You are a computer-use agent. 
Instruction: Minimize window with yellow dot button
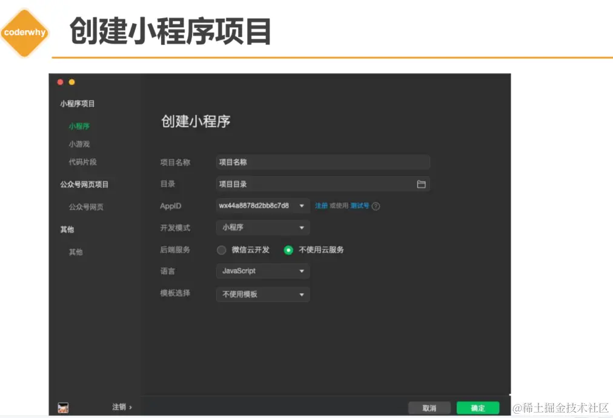coord(72,82)
